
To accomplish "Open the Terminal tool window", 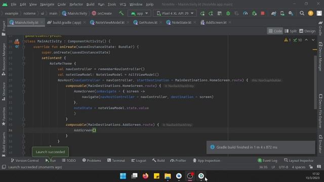I will (x=116, y=161).
